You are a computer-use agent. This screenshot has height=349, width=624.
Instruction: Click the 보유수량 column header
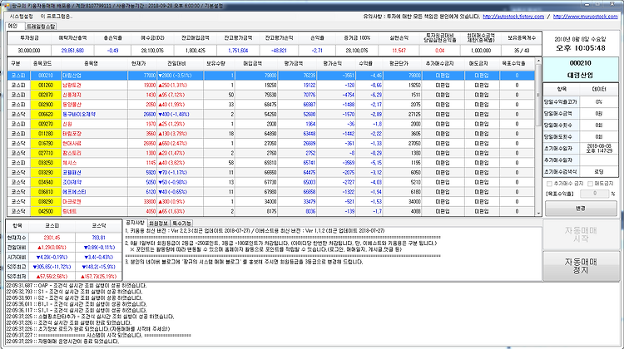tap(216, 64)
